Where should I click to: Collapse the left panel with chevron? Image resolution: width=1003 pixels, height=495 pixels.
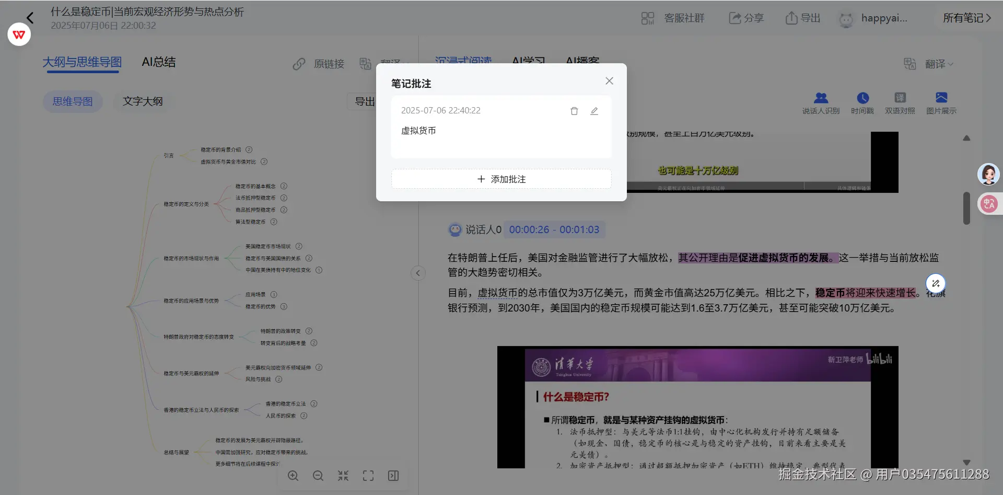418,273
